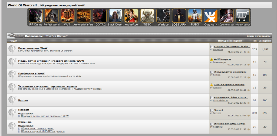Screen dimensions: 277x136
Task: Open subforum Обмен электронных денег
Action: [37, 128]
